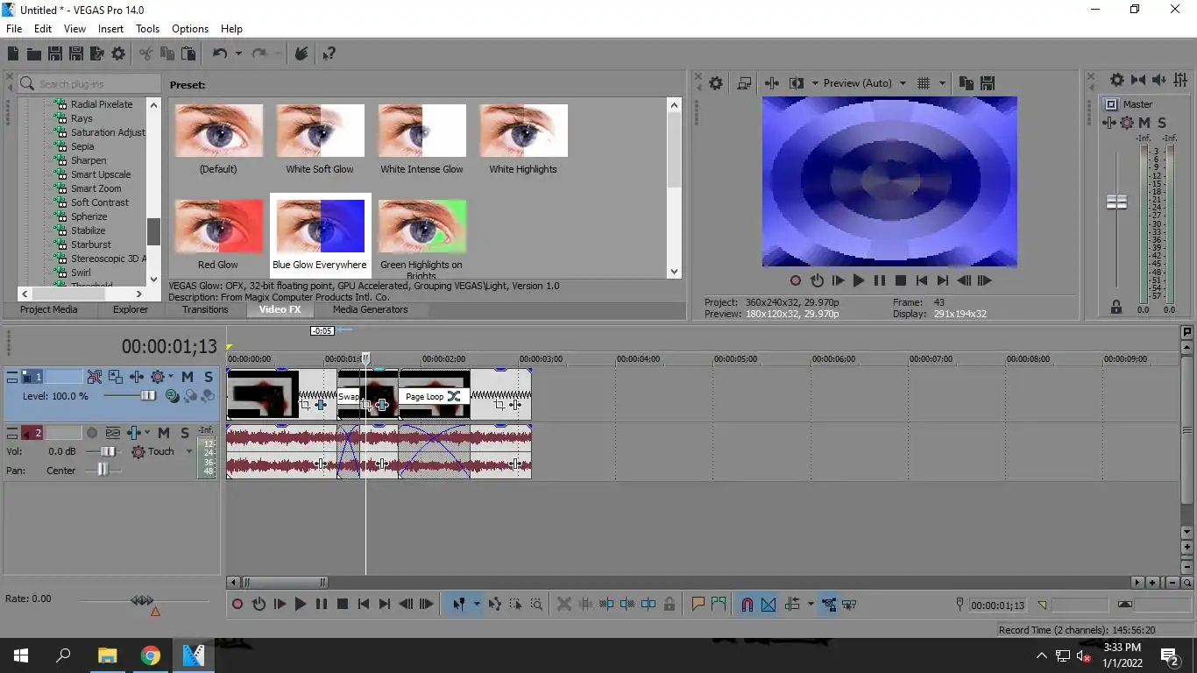Copy preview snapshot to clipboard
Image resolution: width=1197 pixels, height=673 pixels.
pyautogui.click(x=967, y=83)
